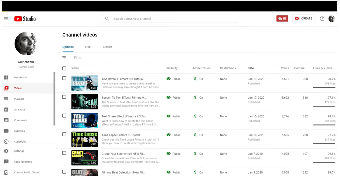The height and width of the screenshot is (176, 340).
Task: Switch to the Stories tab
Action: (x=107, y=47)
